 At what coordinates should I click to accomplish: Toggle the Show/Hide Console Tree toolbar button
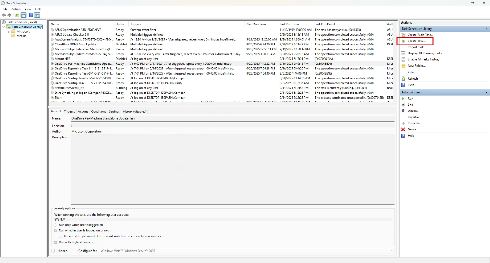click(24, 15)
